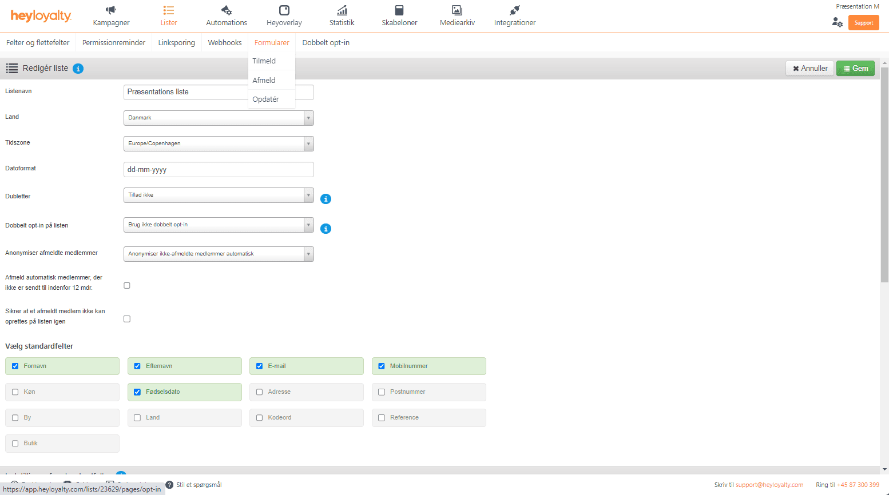Uncheck the Fødselsdato standard field
Image resolution: width=889 pixels, height=495 pixels.
(x=137, y=392)
